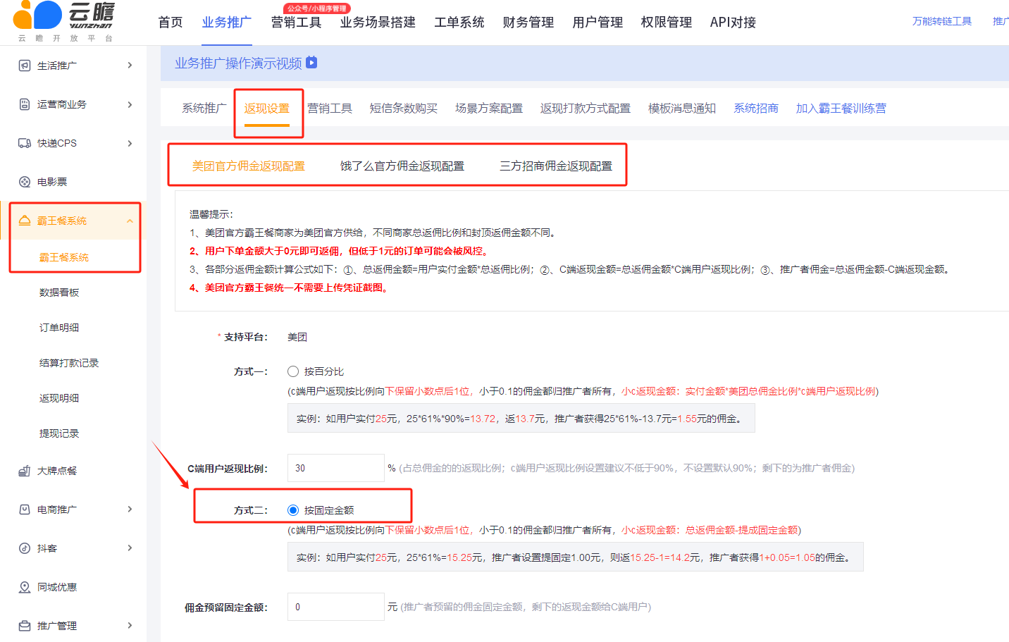
Task: Open API对接 menu
Action: [x=733, y=23]
